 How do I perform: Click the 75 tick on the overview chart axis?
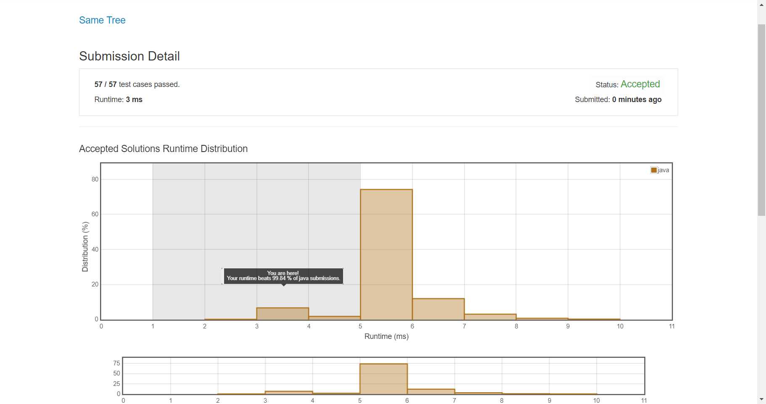click(x=116, y=363)
